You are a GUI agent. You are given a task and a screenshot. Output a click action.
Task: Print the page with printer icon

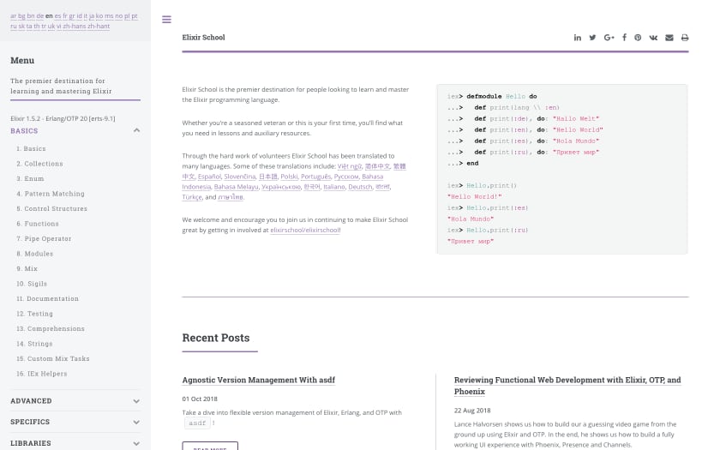(684, 38)
